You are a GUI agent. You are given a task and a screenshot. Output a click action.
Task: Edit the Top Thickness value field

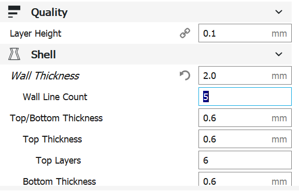[245, 139]
